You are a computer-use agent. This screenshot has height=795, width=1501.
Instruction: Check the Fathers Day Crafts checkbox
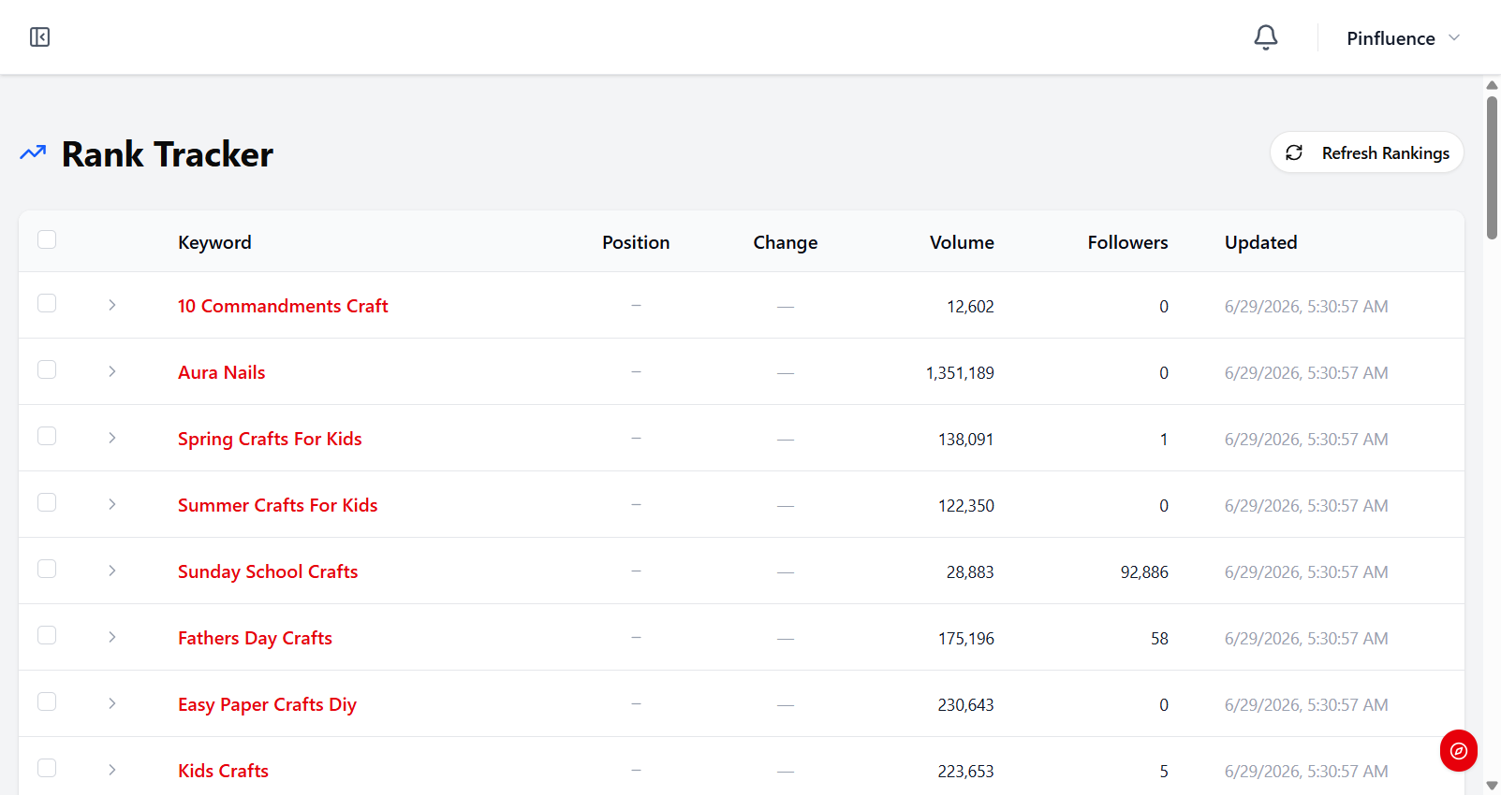pos(47,635)
